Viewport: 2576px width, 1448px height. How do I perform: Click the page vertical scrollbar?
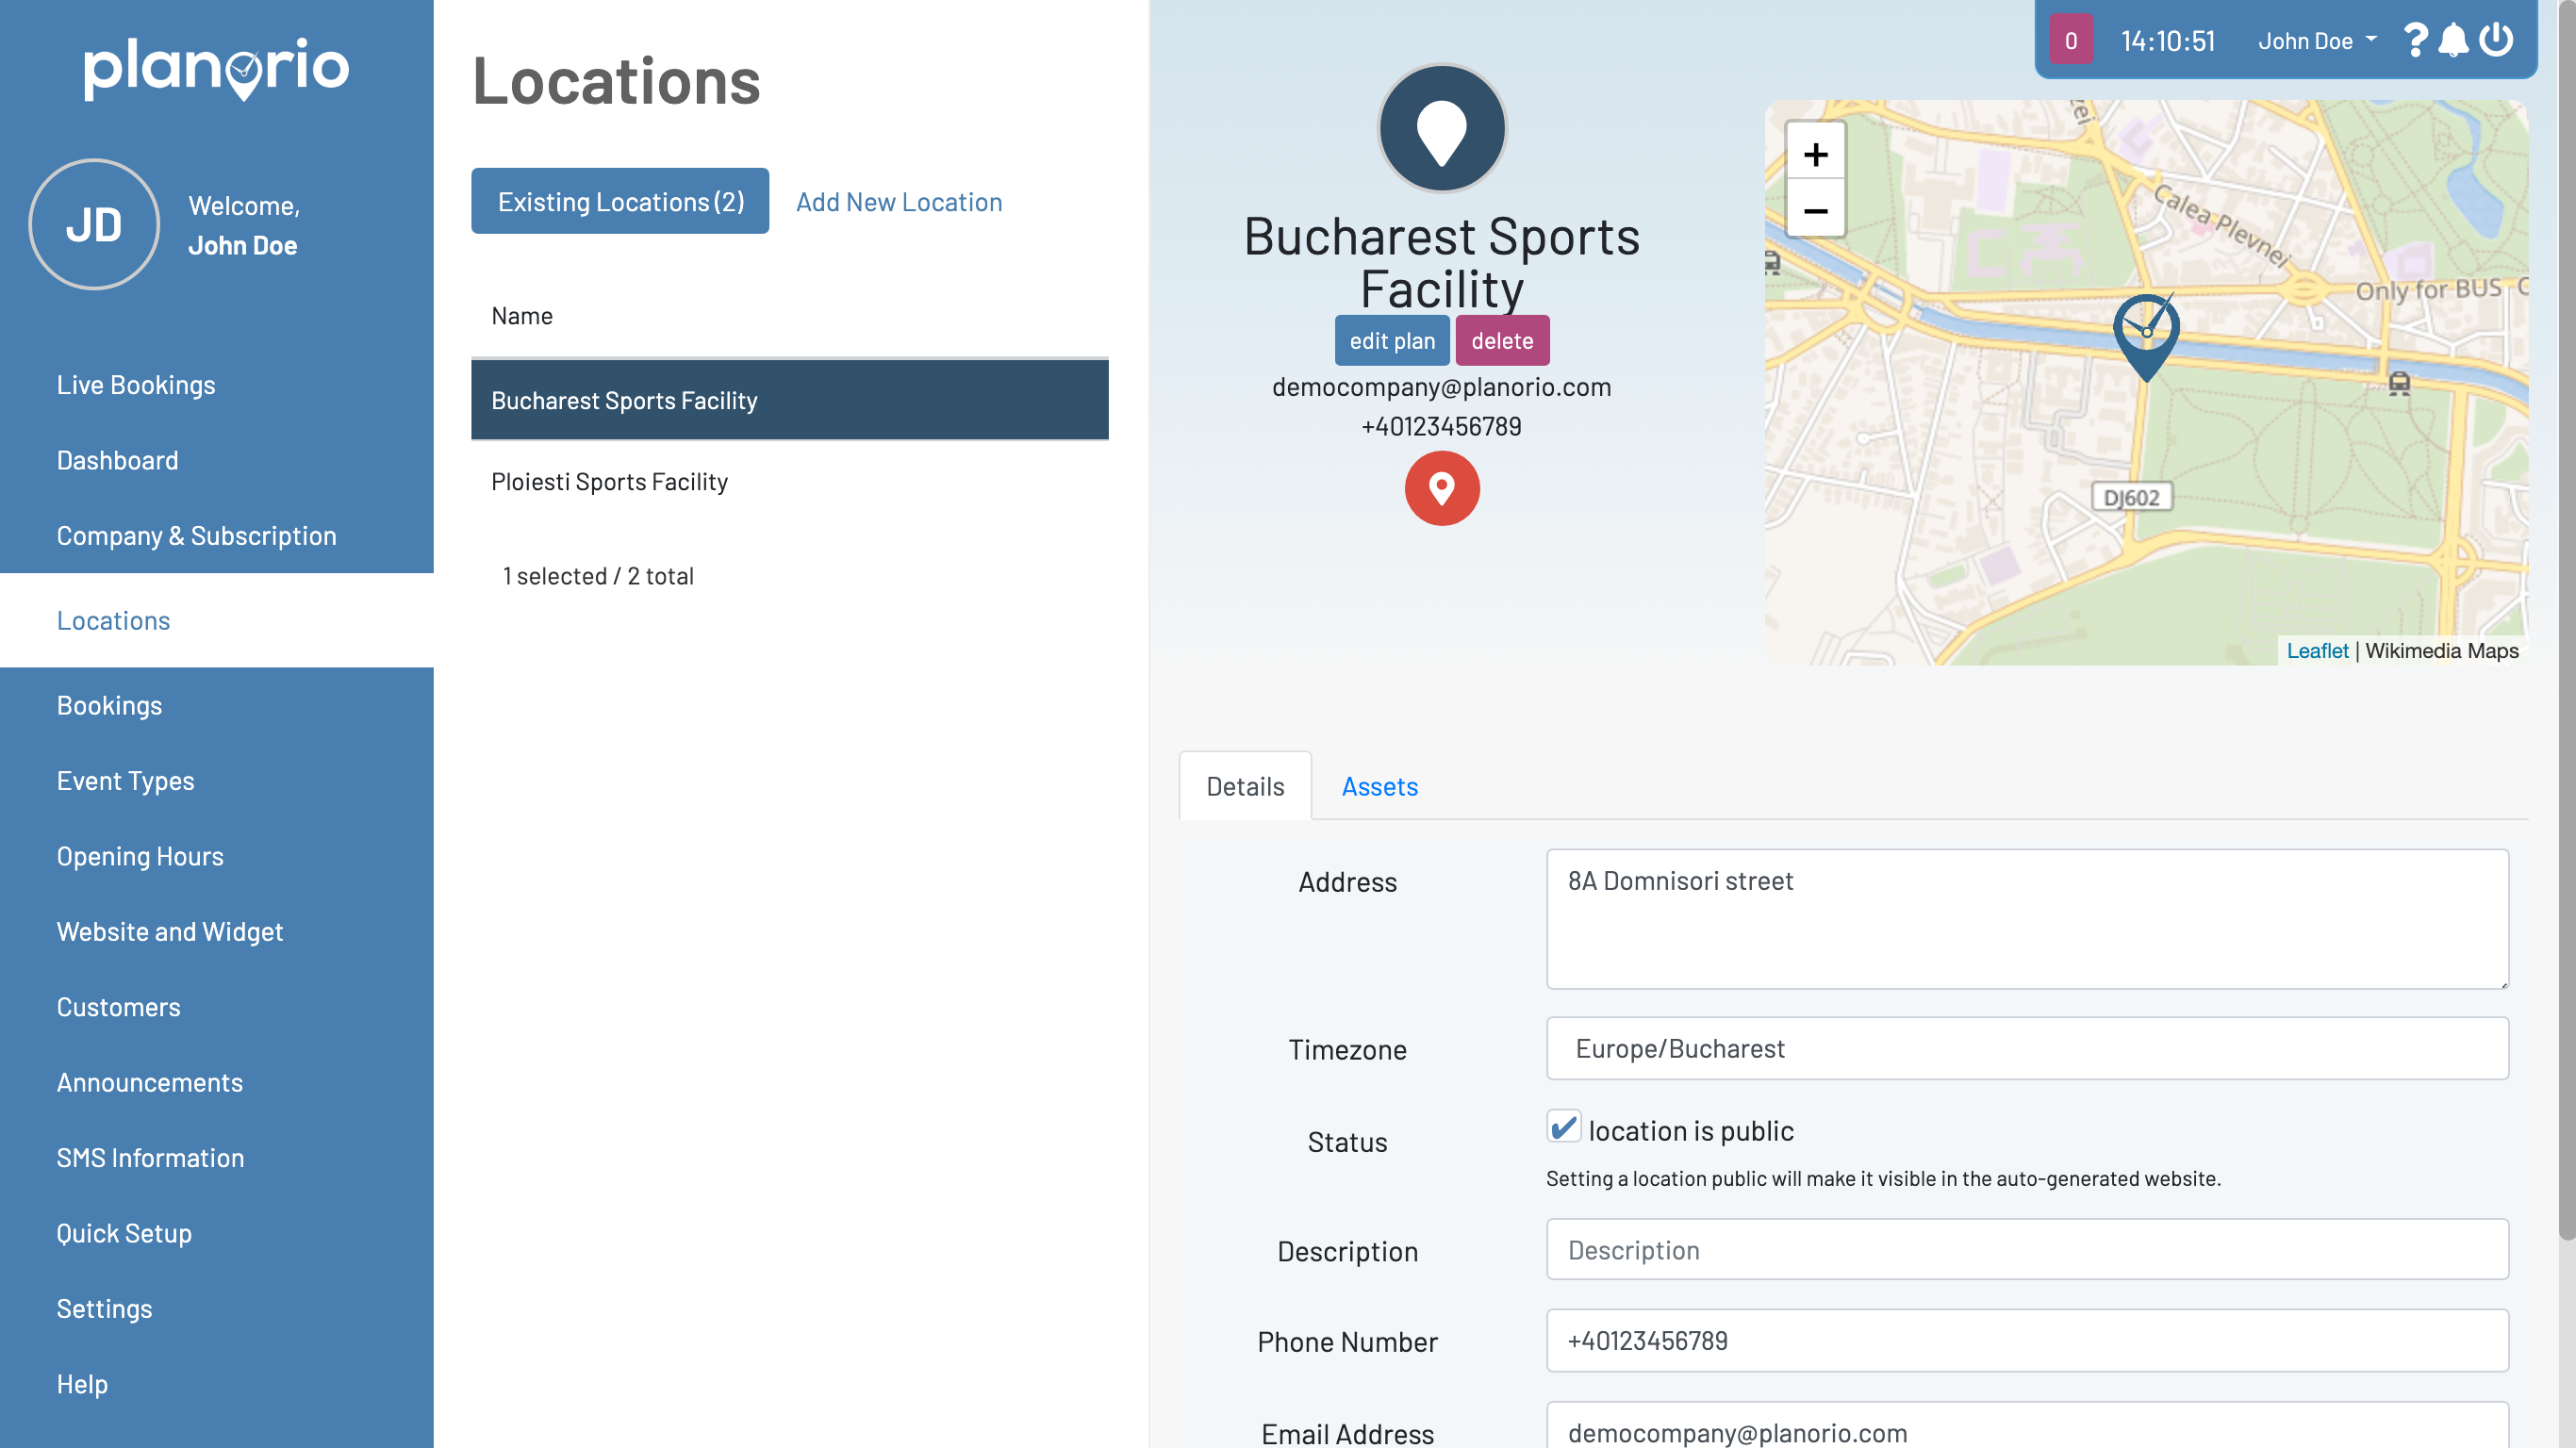(2565, 620)
